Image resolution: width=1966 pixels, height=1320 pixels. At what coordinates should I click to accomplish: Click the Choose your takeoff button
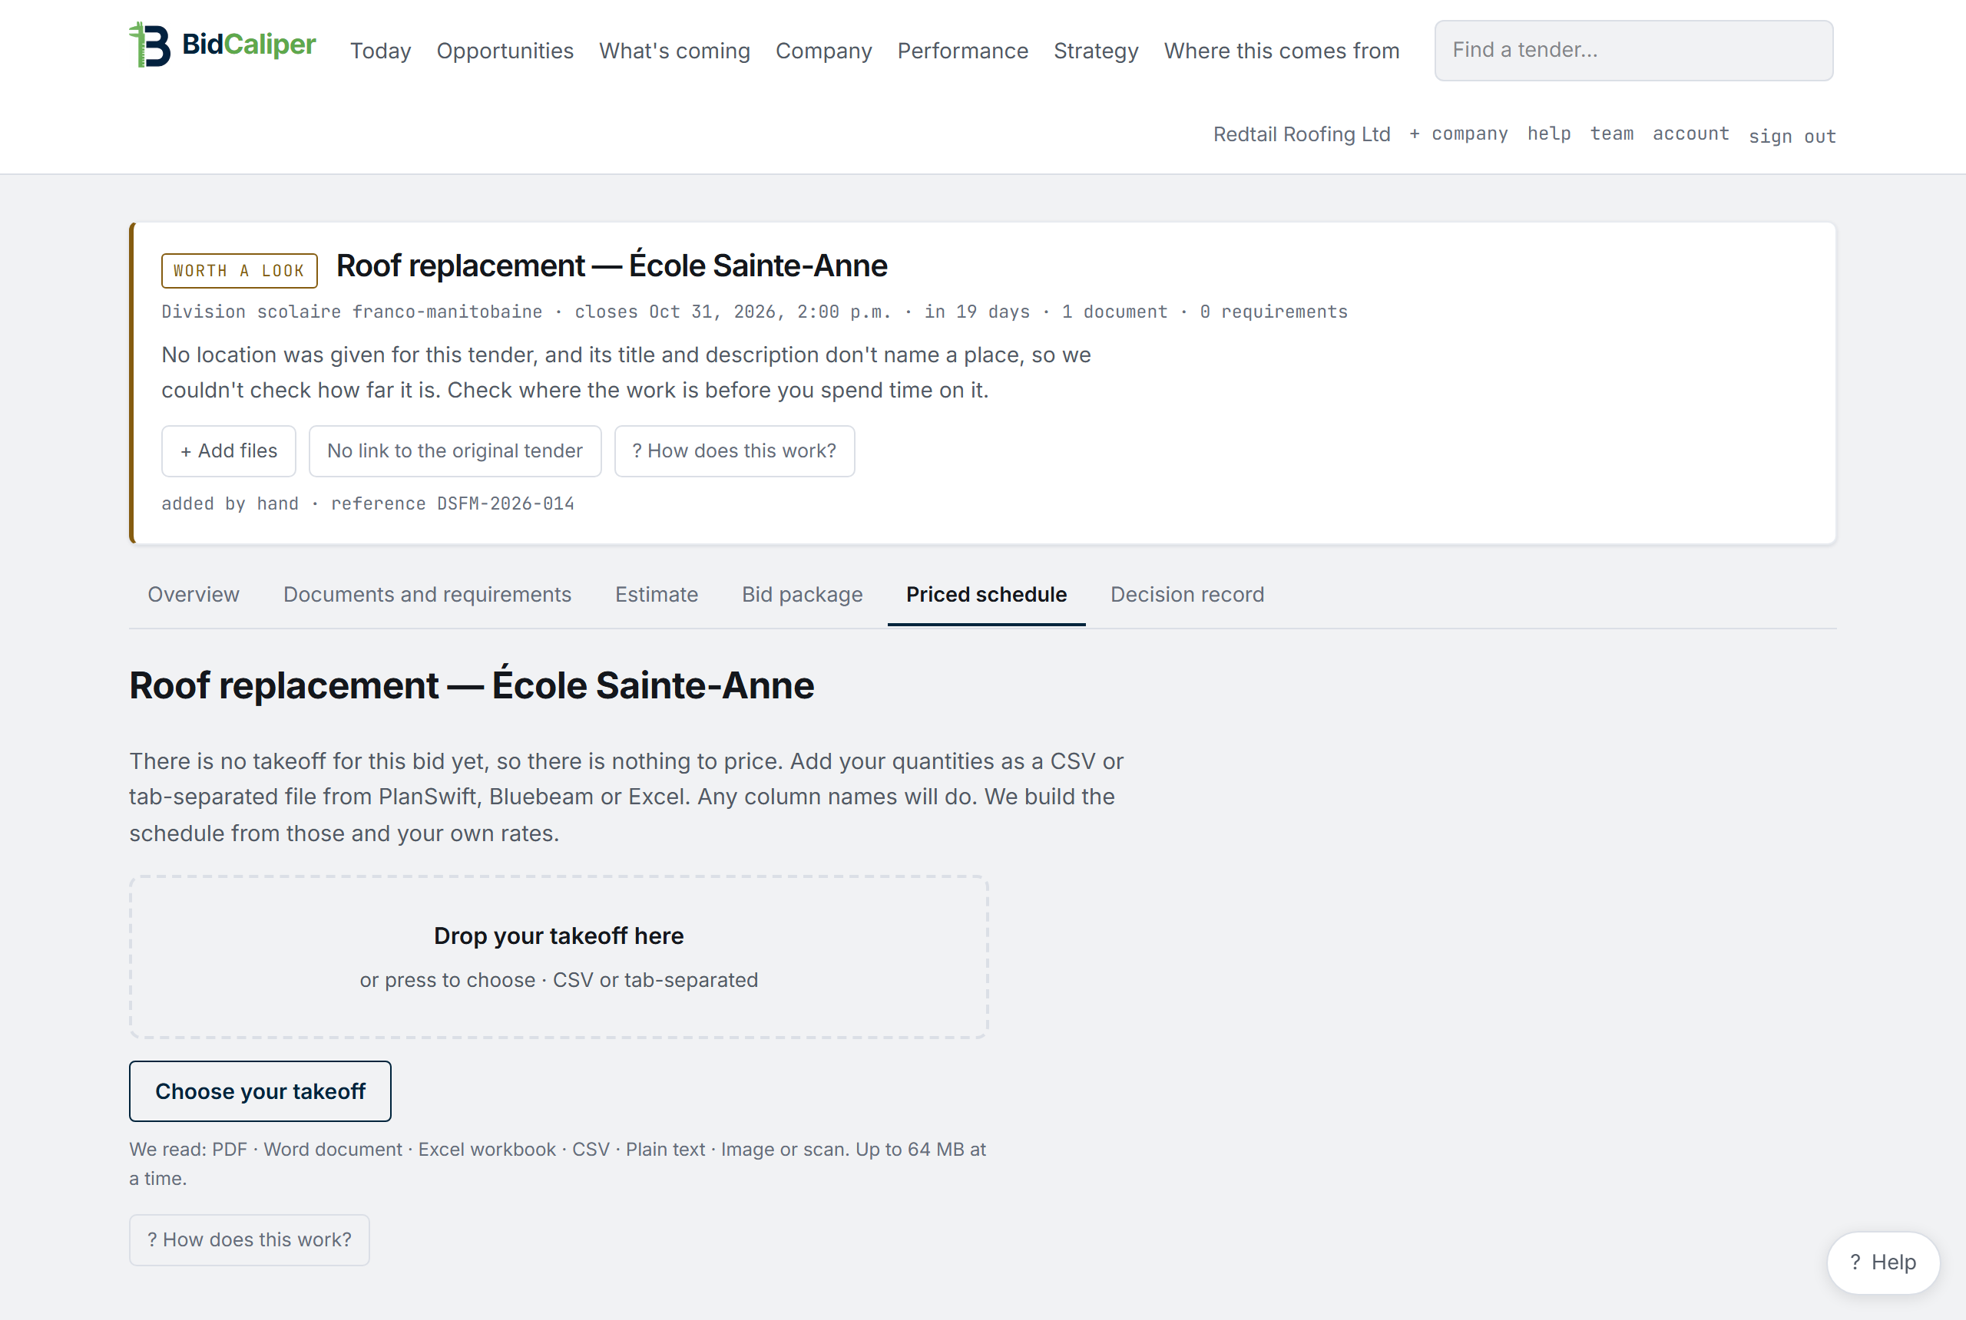point(260,1091)
